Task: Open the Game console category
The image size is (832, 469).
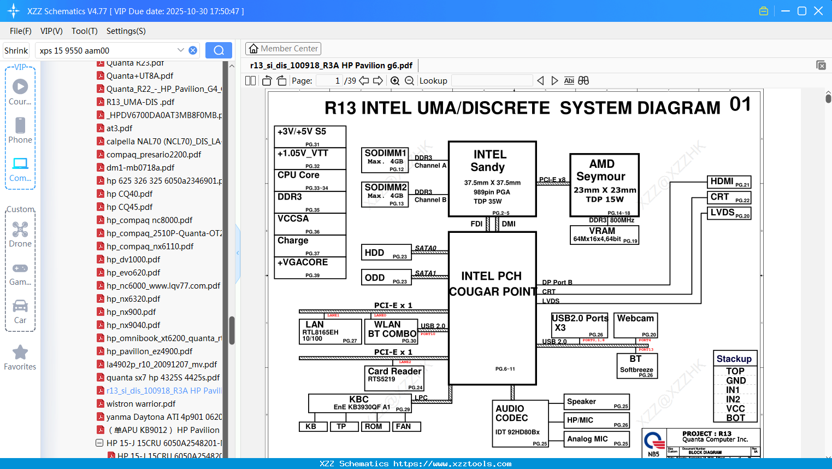Action: pyautogui.click(x=20, y=273)
